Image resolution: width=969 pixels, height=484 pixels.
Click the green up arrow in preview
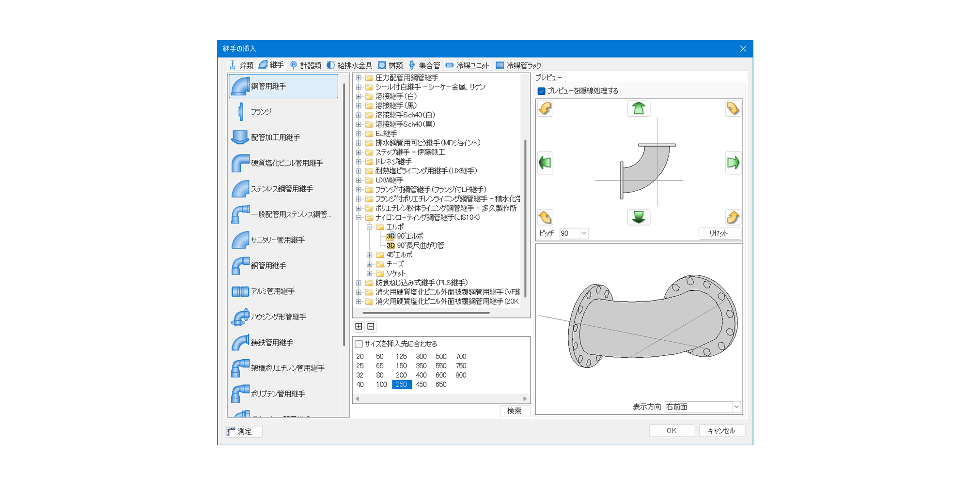[x=639, y=108]
